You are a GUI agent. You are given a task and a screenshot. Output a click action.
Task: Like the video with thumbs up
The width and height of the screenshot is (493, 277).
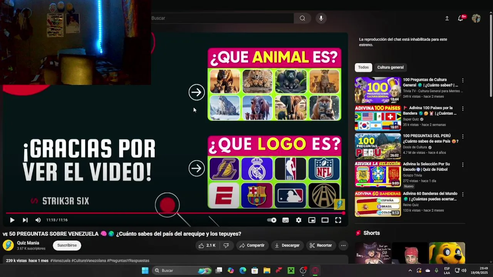pos(207,245)
